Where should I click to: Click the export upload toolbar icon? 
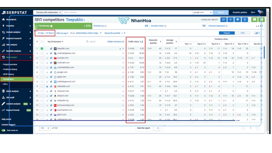tap(245, 20)
